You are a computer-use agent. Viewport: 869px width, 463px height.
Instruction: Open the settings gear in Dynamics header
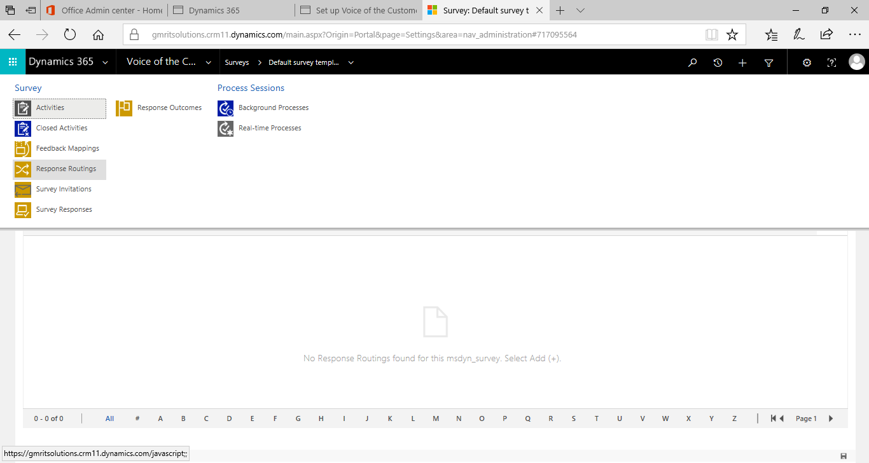(807, 62)
